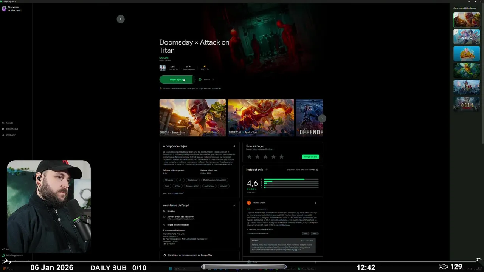The width and height of the screenshot is (484, 272).
Task: Open second library game thumbnail
Action: pyautogui.click(x=467, y=37)
